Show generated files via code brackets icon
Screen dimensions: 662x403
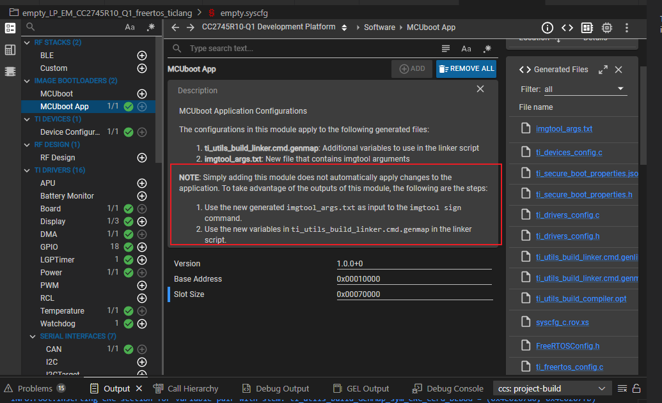[567, 28]
